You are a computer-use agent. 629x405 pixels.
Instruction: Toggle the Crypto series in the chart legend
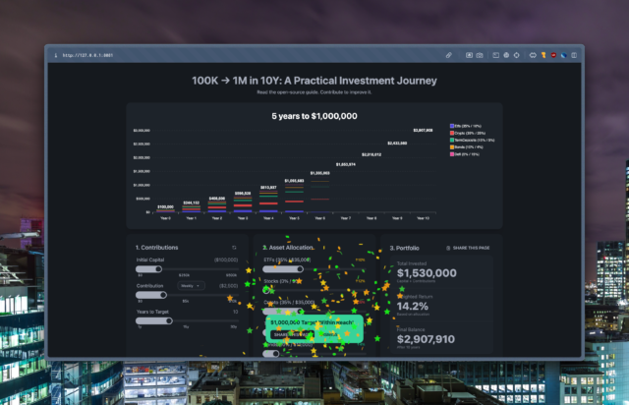point(465,133)
